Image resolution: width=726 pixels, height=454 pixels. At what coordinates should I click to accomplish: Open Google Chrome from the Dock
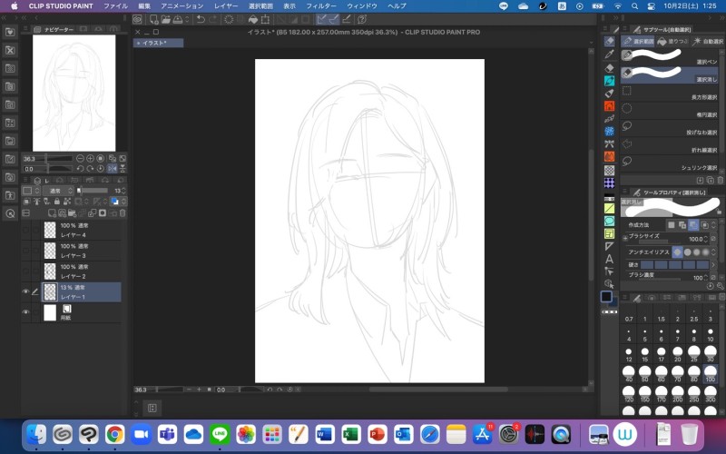point(114,434)
